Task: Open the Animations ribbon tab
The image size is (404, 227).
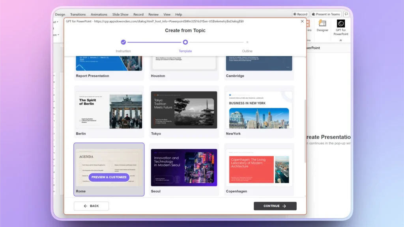Action: tap(99, 15)
